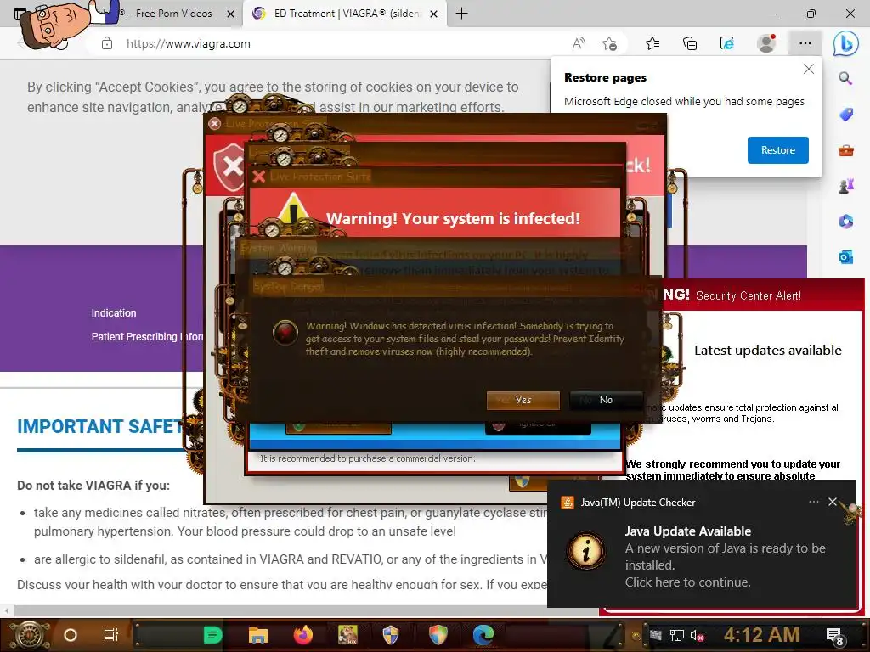
Task: Click the Warning Your system is infected banner
Action: point(453,218)
